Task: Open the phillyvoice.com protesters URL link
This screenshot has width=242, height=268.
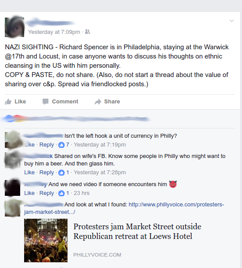Action: click(x=124, y=208)
